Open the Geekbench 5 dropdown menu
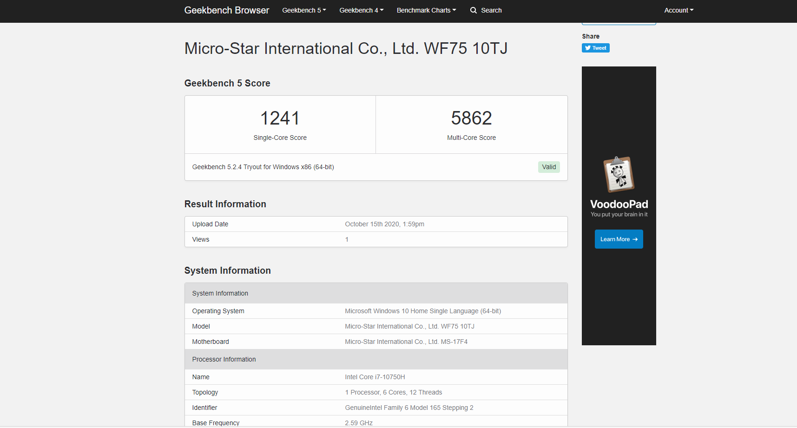This screenshot has width=797, height=428. pos(304,10)
